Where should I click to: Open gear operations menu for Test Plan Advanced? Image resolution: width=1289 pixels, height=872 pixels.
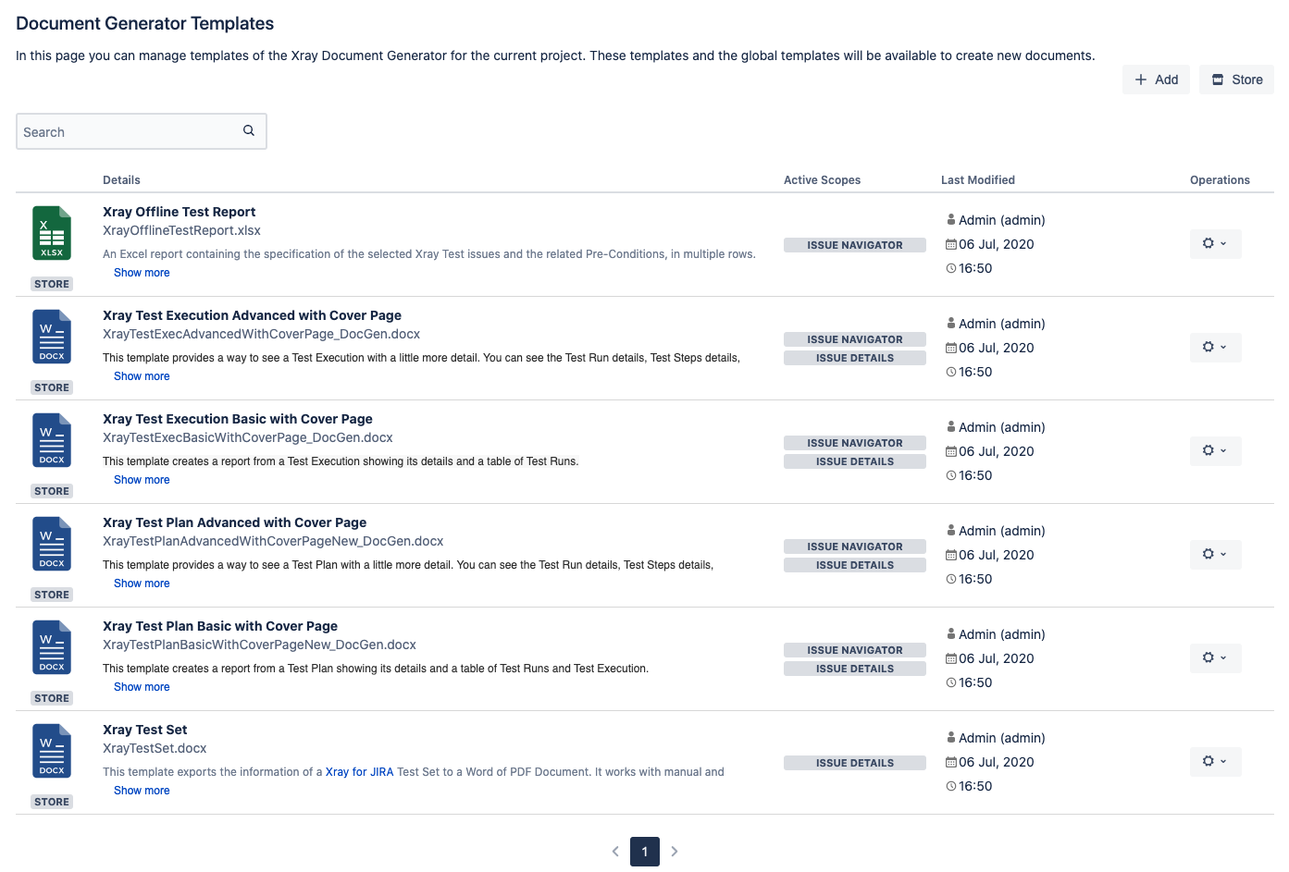pyautogui.click(x=1215, y=554)
